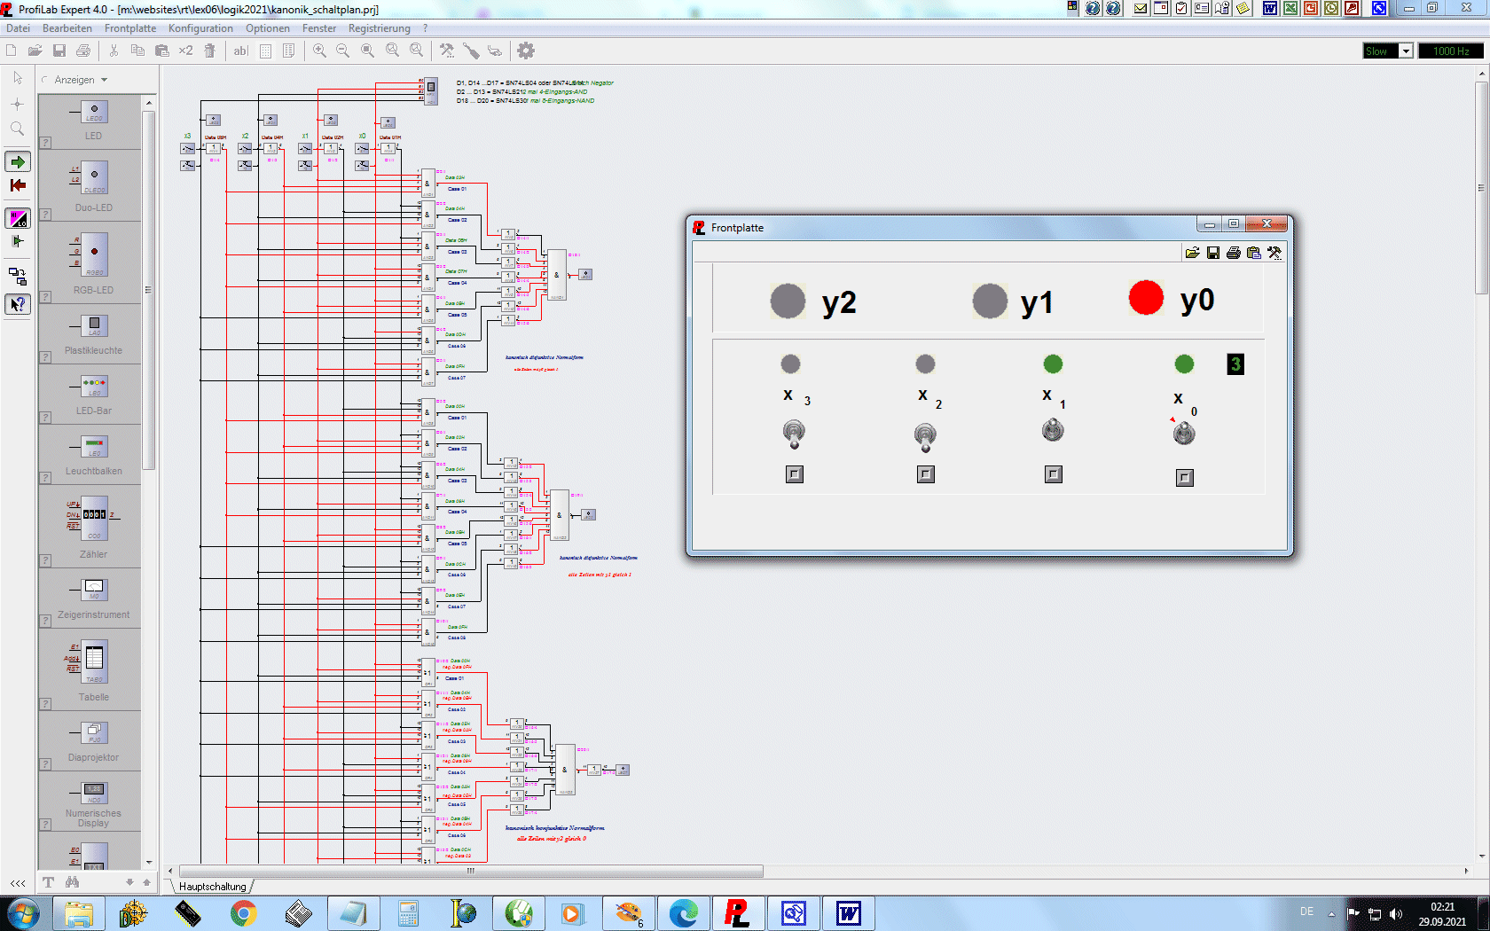Start simulation with the green arrow
1490x931 pixels.
click(x=18, y=161)
